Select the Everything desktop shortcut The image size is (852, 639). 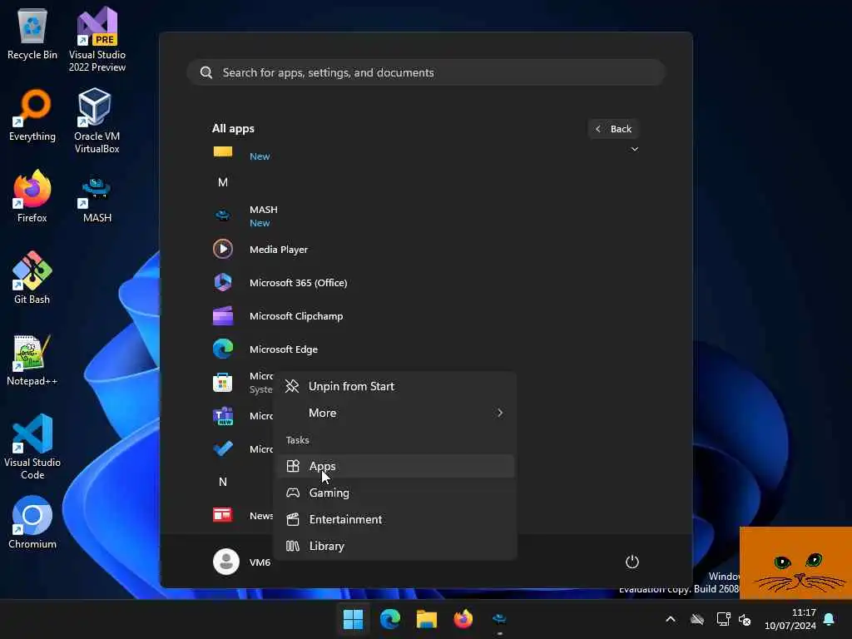point(32,115)
